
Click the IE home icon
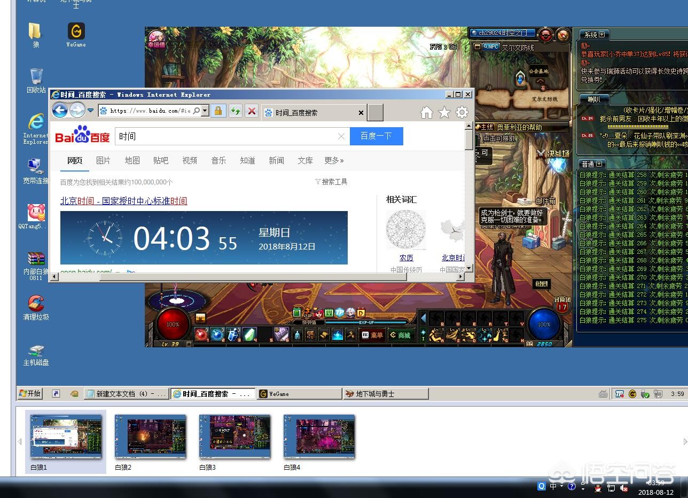coord(426,112)
